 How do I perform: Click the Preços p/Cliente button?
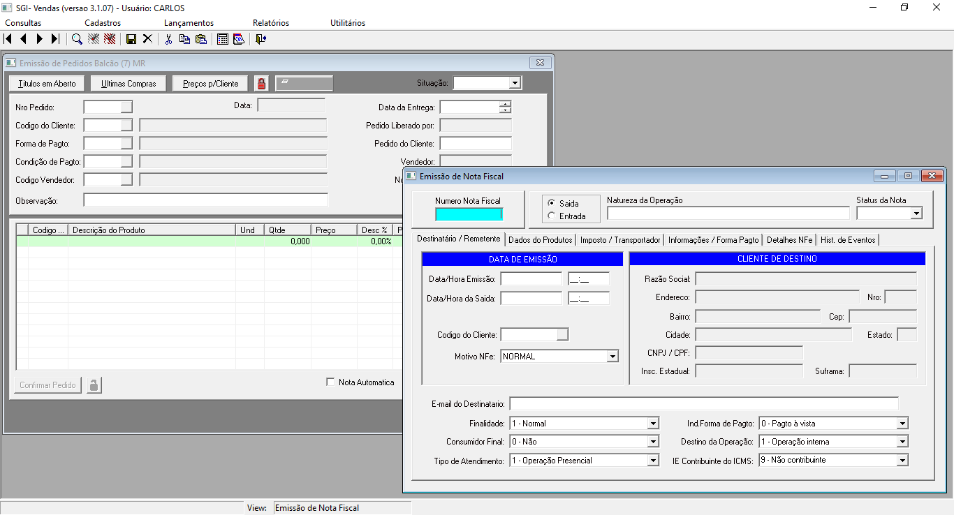tap(210, 84)
